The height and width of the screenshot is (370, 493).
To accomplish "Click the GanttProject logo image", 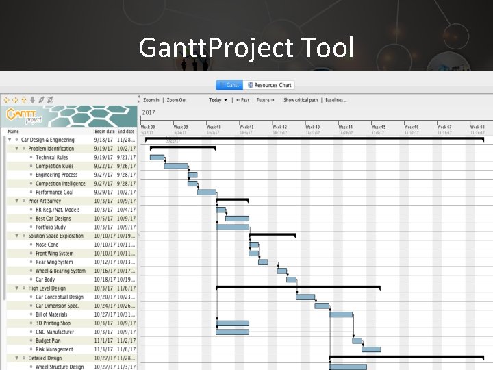I will point(69,116).
